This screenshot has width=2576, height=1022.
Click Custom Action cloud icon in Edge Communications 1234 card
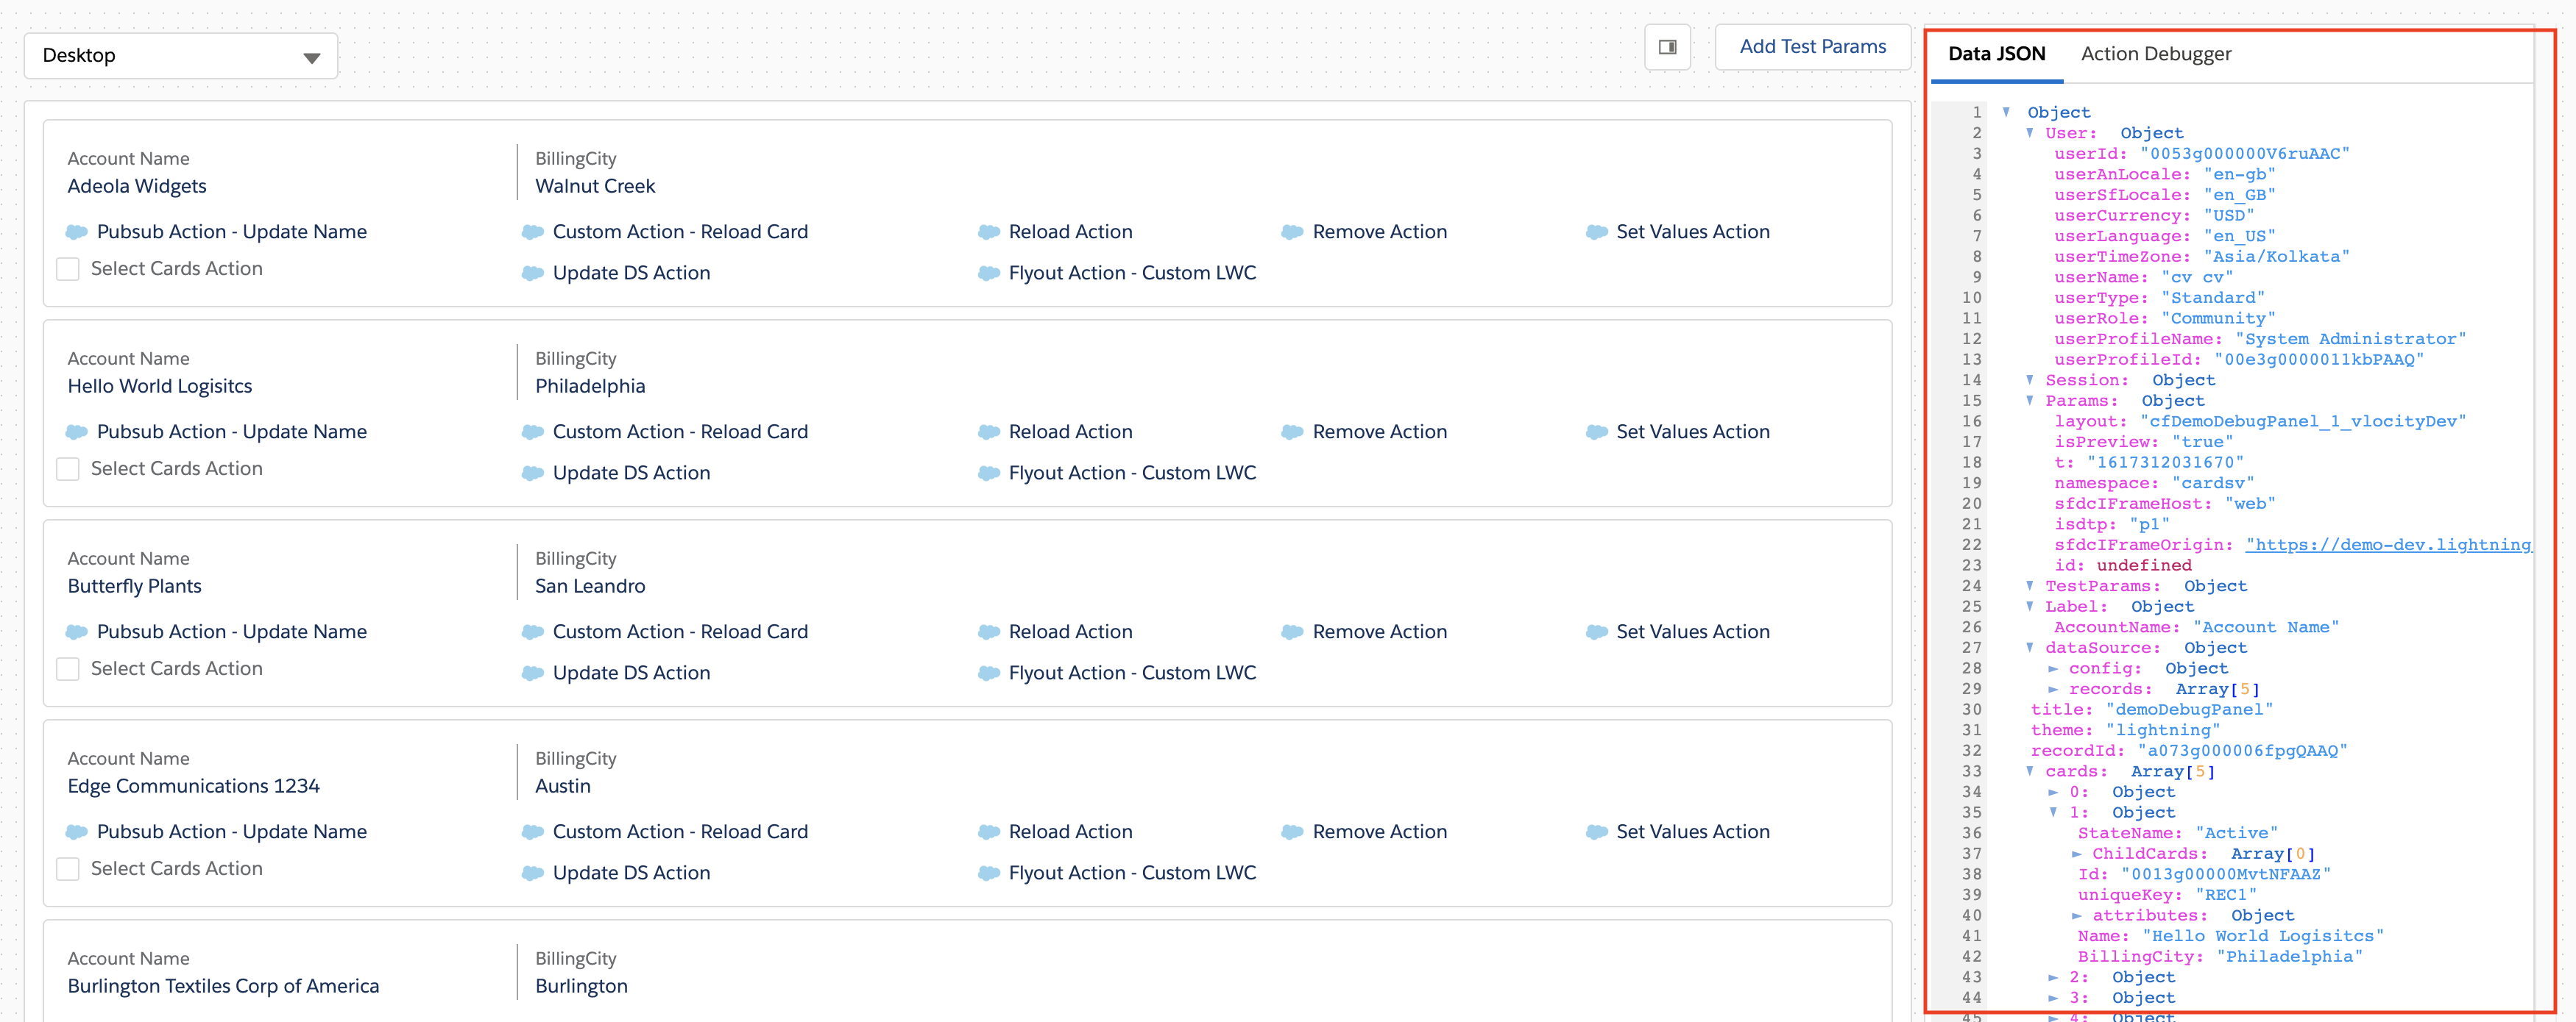533,831
